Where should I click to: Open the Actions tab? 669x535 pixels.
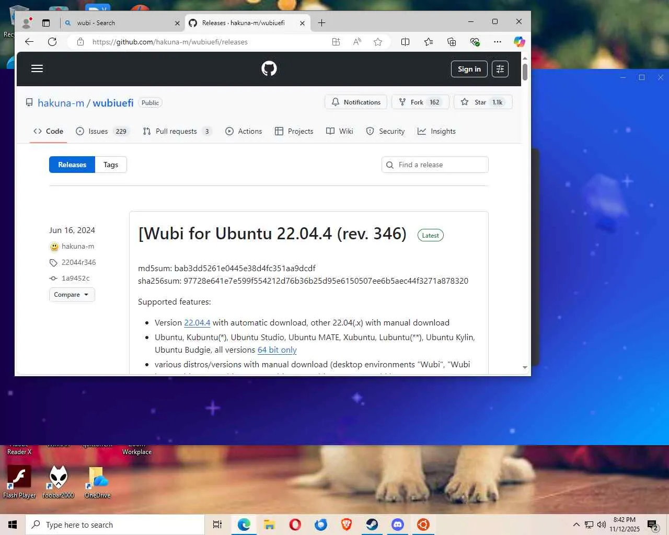tap(244, 131)
